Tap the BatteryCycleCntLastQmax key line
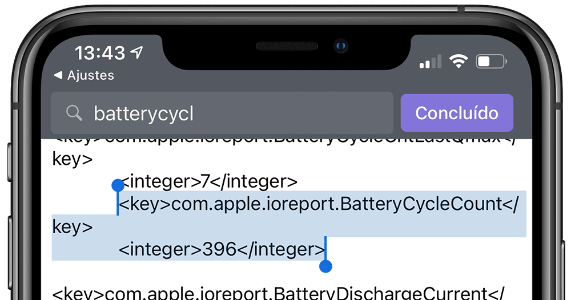 pyautogui.click(x=284, y=140)
